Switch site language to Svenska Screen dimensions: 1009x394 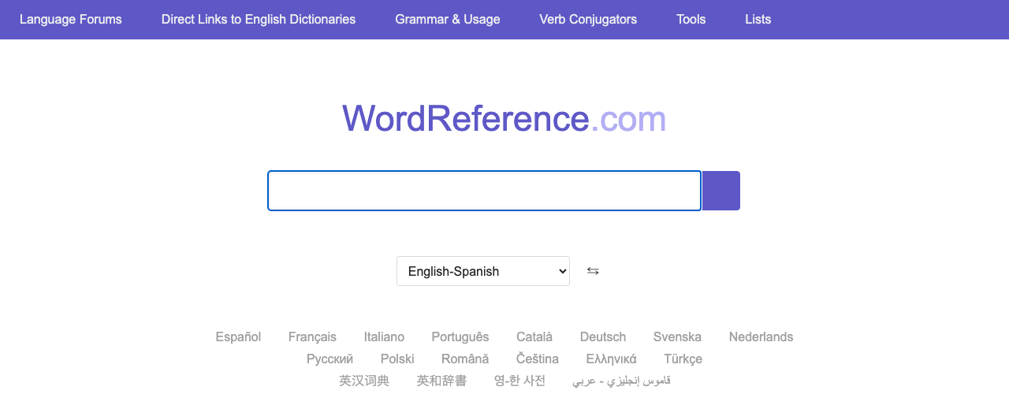[677, 337]
